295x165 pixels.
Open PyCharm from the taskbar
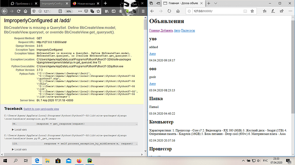click(90, 161)
